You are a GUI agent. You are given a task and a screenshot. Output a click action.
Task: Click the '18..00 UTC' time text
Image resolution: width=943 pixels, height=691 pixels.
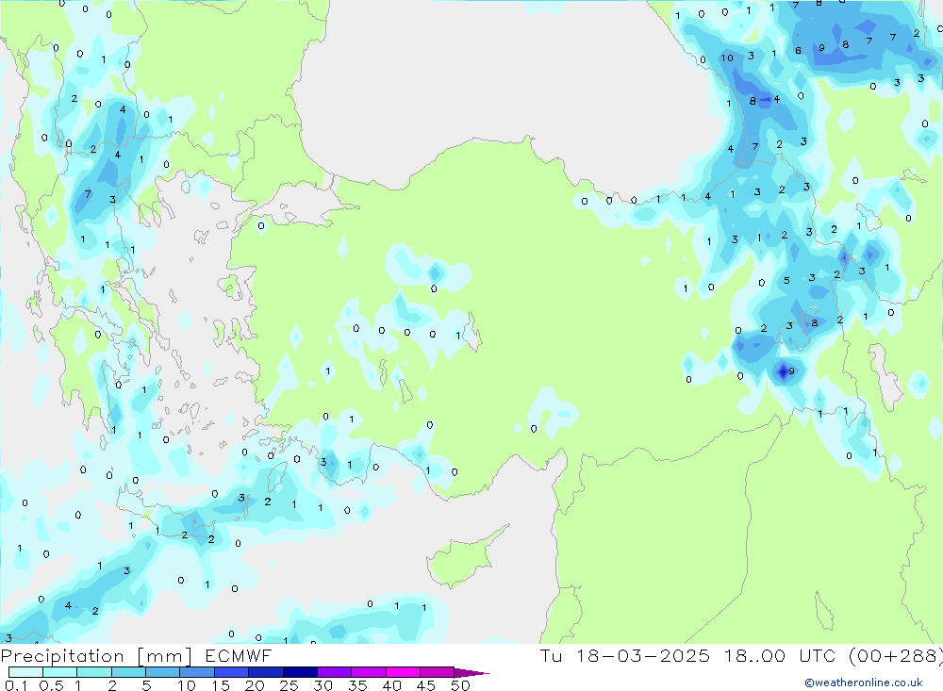(x=782, y=656)
